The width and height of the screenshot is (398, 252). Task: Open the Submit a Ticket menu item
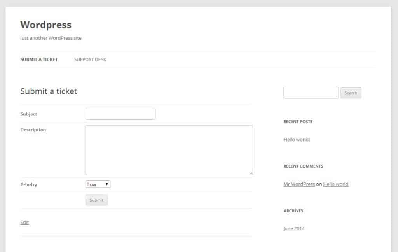pos(39,59)
